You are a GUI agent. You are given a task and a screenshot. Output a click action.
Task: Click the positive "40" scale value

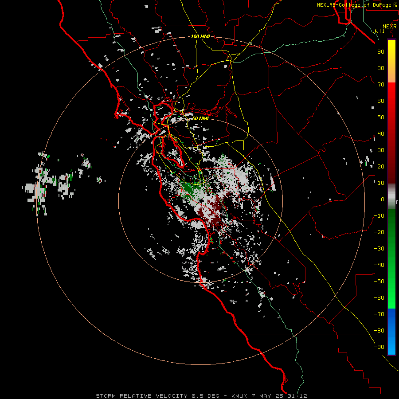pyautogui.click(x=381, y=134)
